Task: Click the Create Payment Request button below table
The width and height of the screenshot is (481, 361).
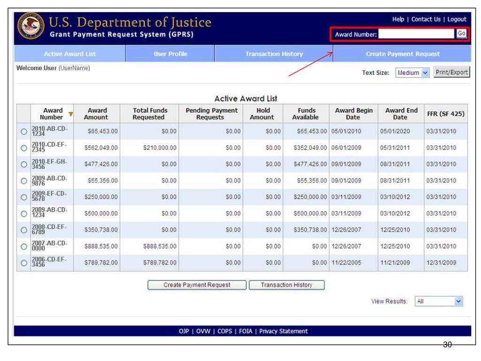Action: tap(197, 285)
